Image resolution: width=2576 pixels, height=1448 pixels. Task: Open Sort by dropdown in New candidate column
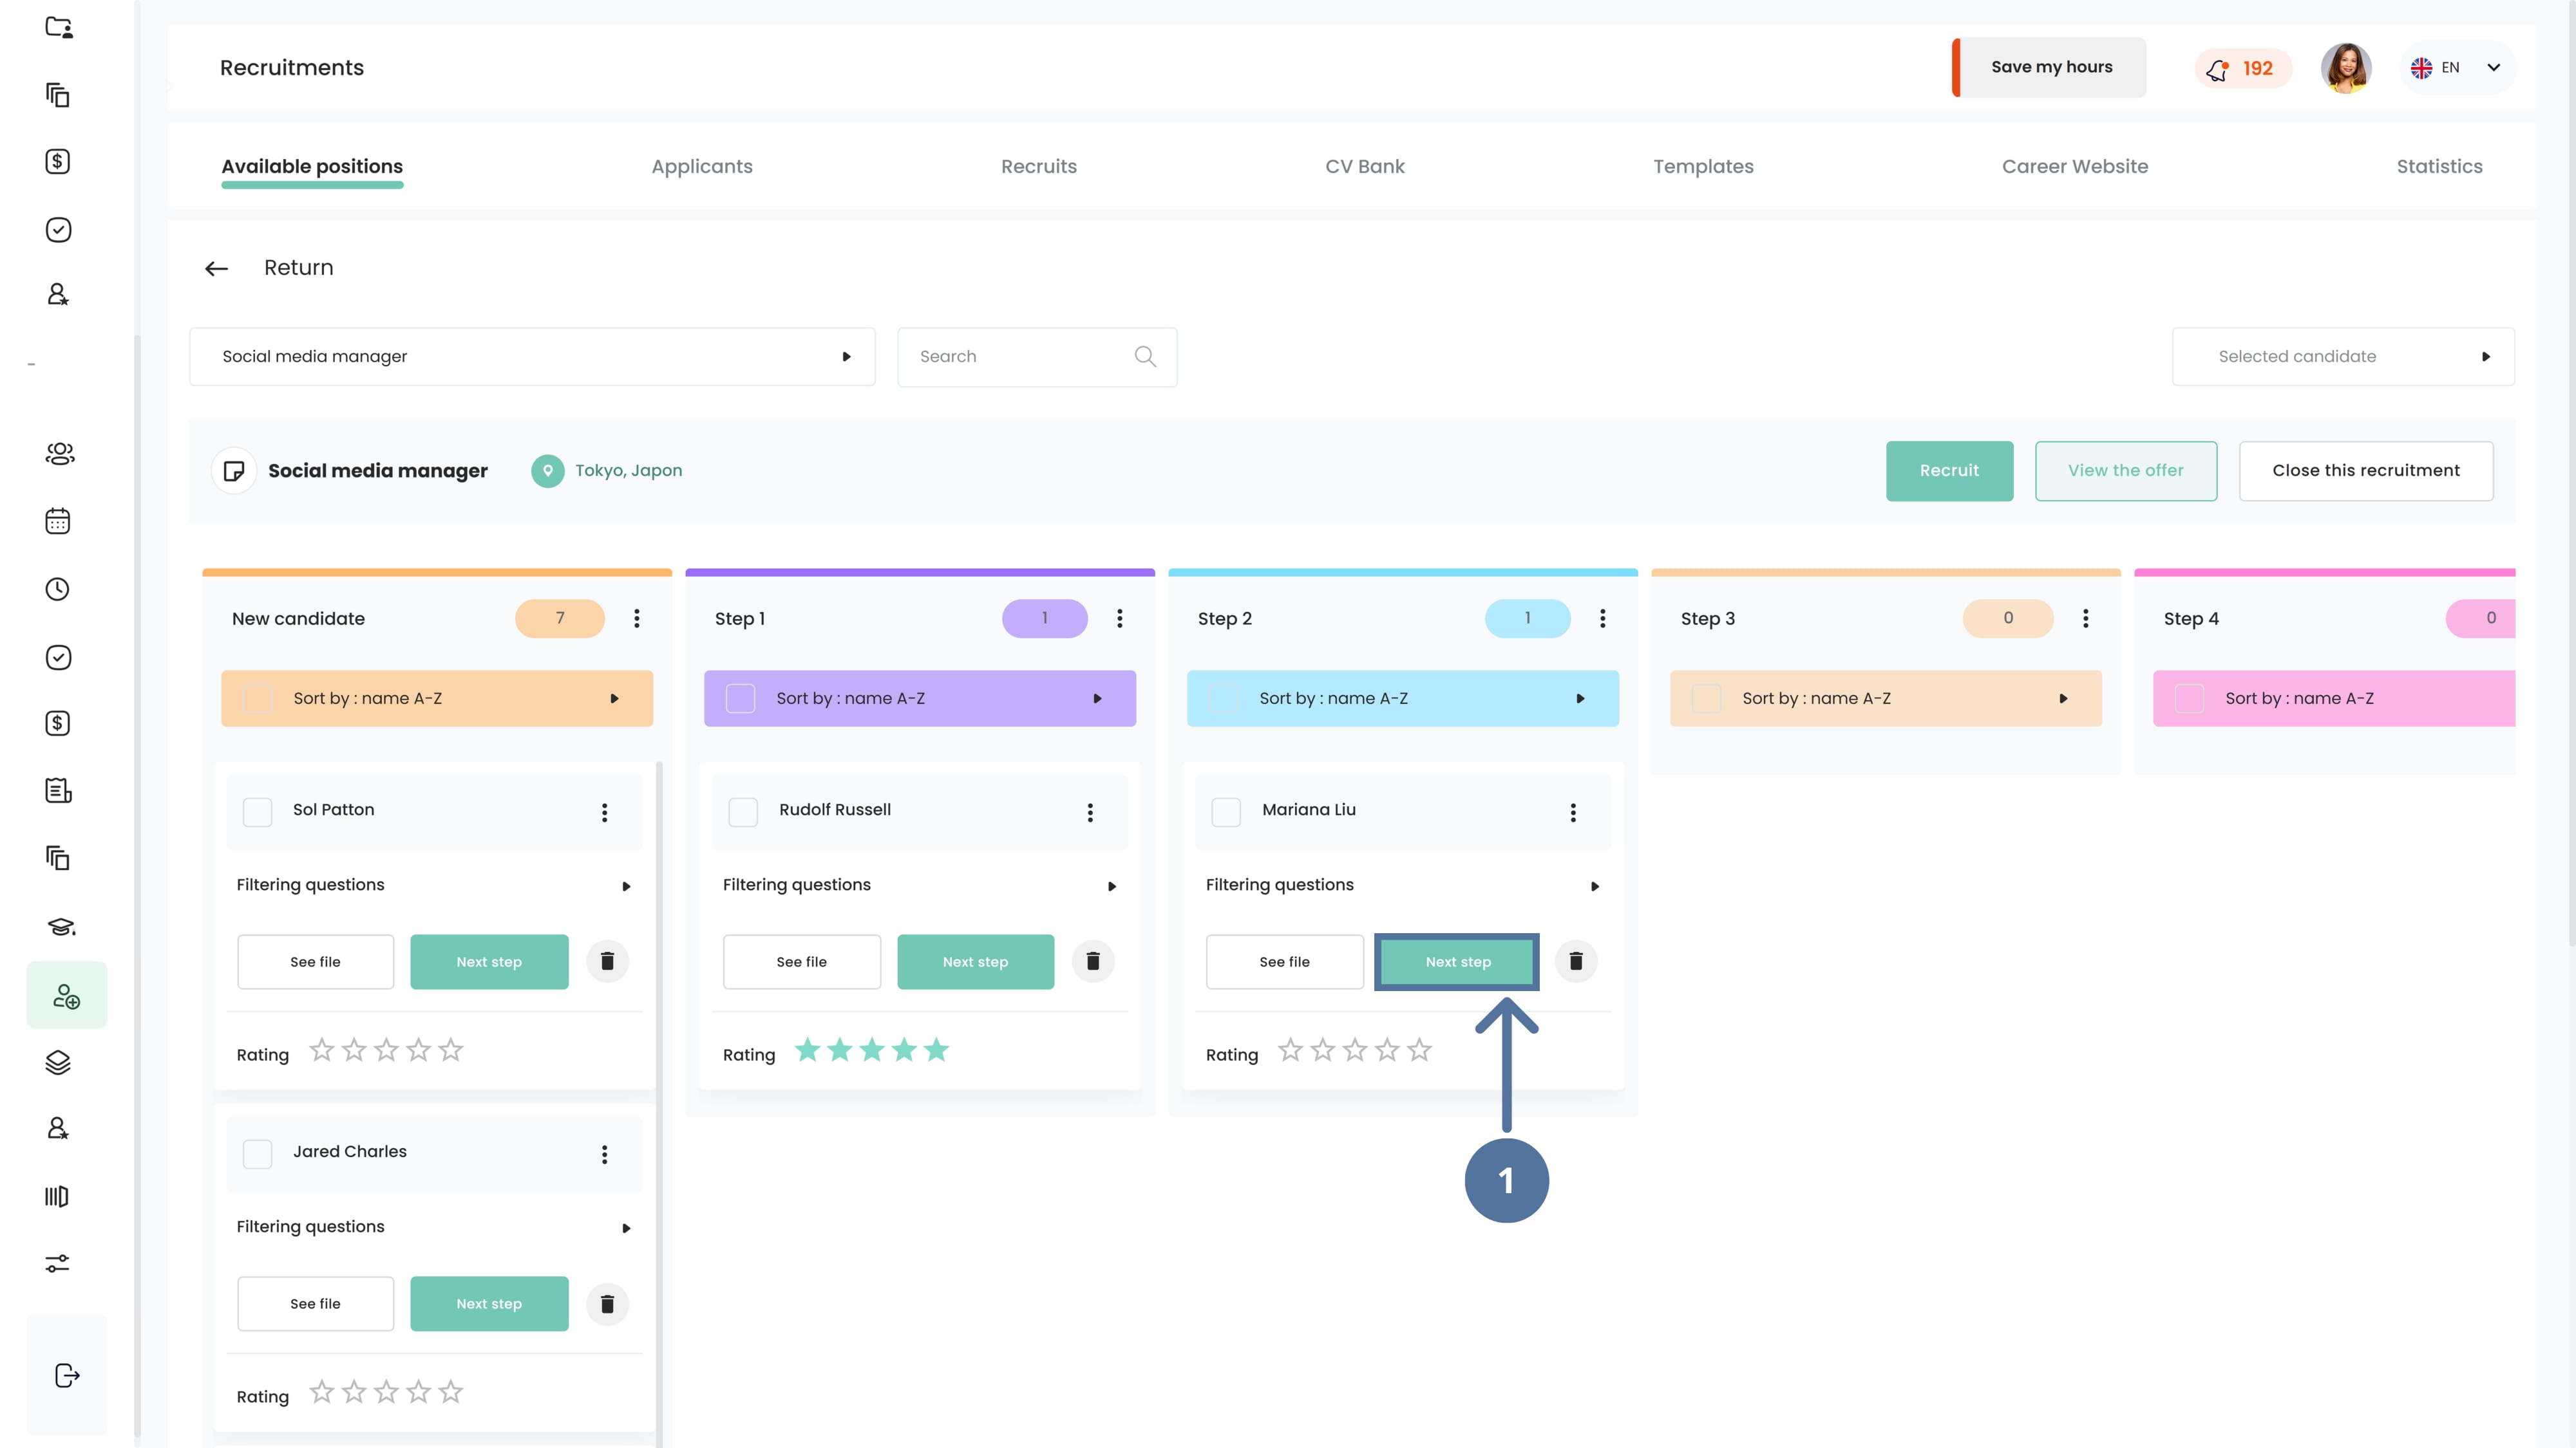[x=437, y=698]
